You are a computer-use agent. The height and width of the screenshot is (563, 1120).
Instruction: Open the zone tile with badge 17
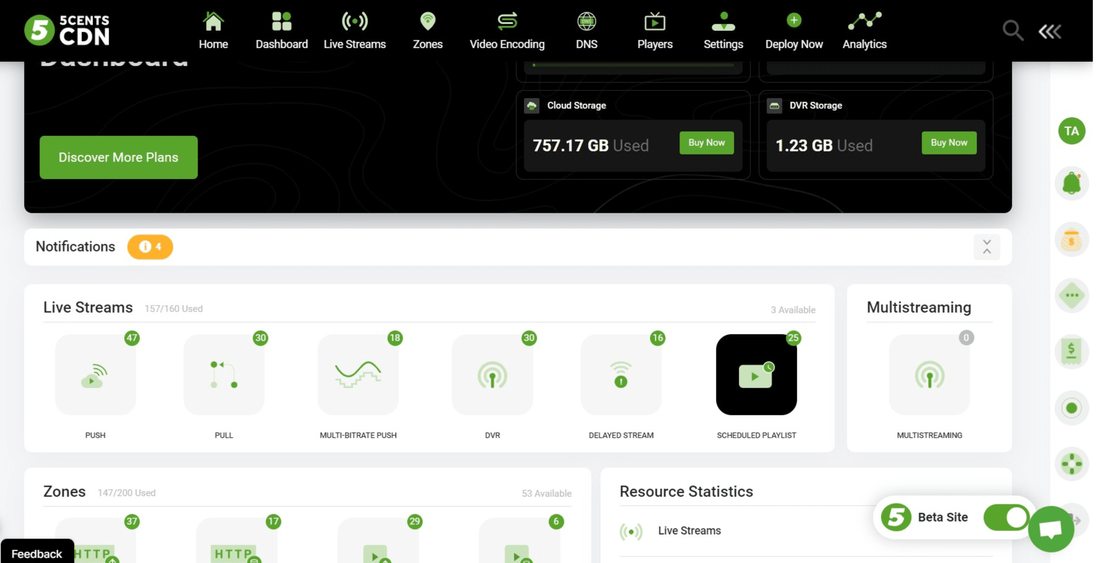pos(237,541)
